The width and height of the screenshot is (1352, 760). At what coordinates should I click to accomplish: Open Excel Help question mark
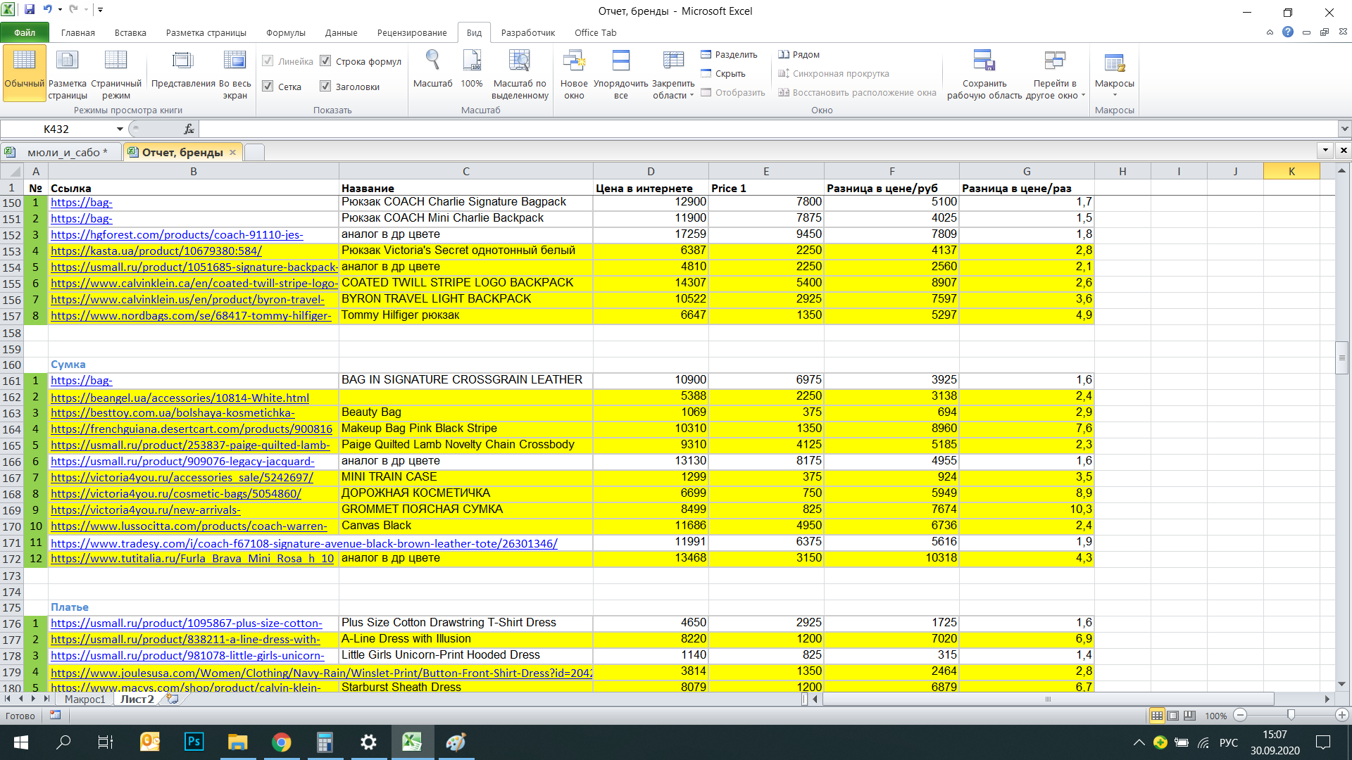tap(1288, 32)
